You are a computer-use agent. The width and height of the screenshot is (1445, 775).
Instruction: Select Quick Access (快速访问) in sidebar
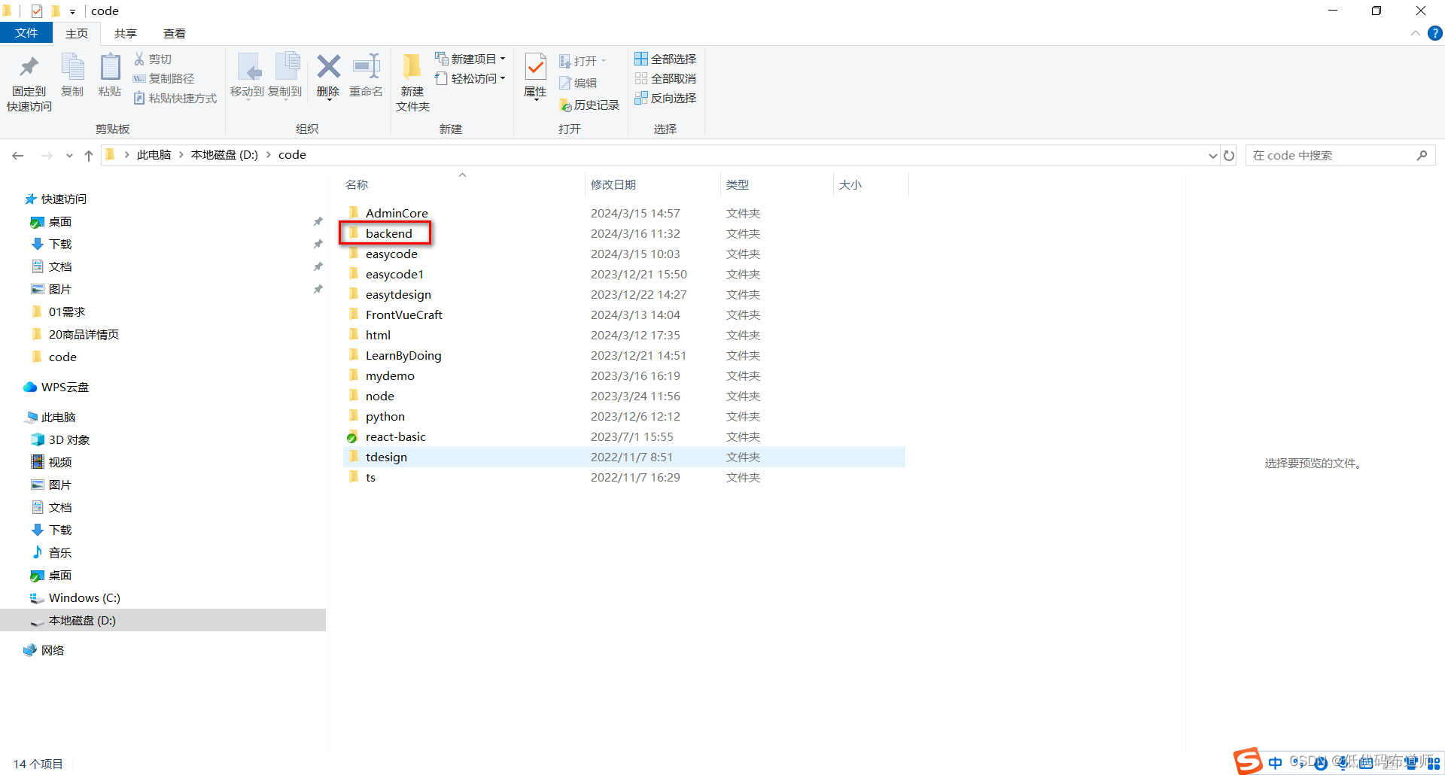pyautogui.click(x=63, y=199)
